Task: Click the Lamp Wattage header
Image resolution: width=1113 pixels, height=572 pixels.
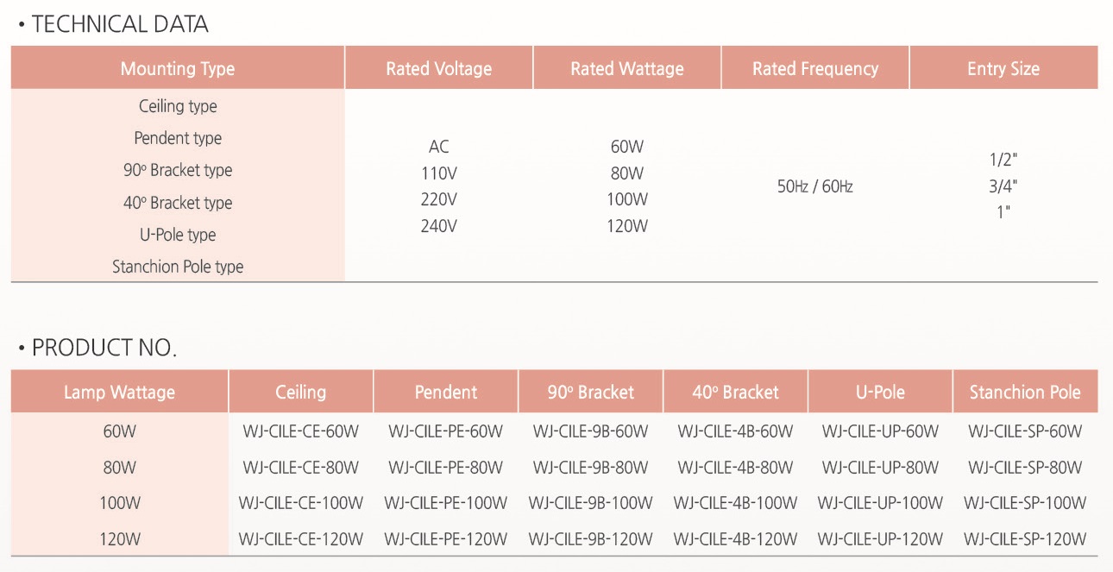Action: tap(119, 393)
